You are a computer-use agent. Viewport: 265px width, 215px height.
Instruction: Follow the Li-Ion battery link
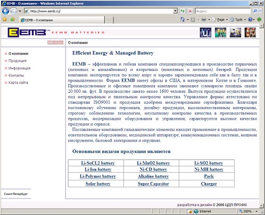pyautogui.click(x=98, y=169)
